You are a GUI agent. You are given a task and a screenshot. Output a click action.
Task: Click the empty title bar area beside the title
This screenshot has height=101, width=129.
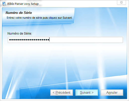[77, 4]
